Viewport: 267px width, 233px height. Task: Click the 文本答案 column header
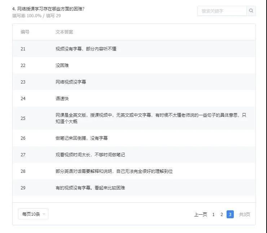[x=64, y=32]
